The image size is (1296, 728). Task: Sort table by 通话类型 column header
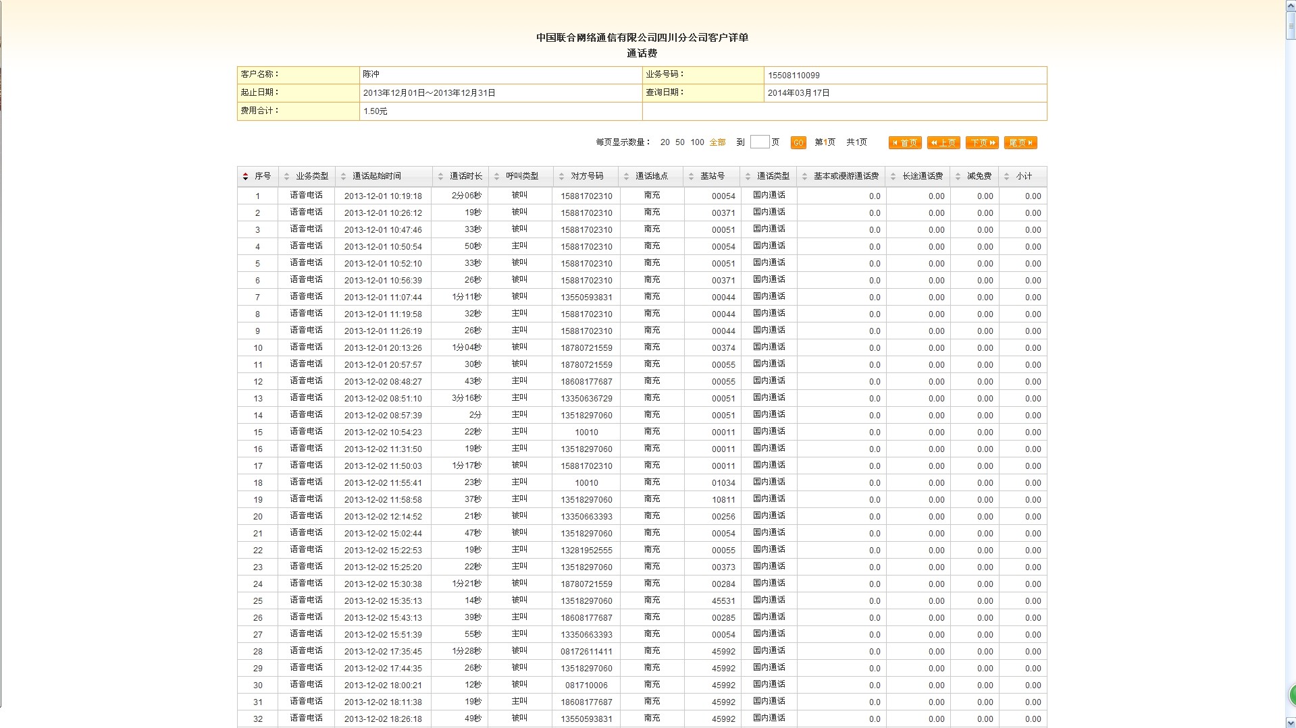coord(773,176)
